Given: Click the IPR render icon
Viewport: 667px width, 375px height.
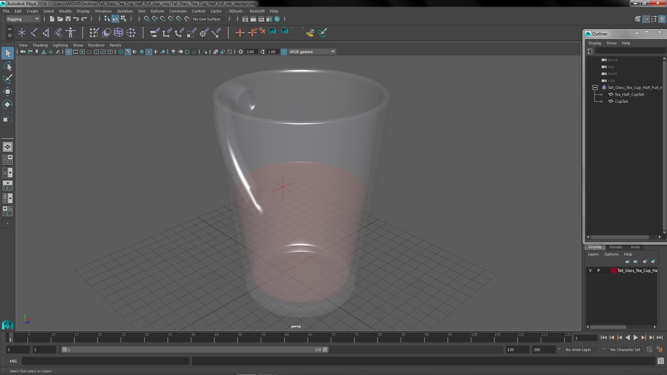Looking at the screenshot, I should [x=261, y=19].
